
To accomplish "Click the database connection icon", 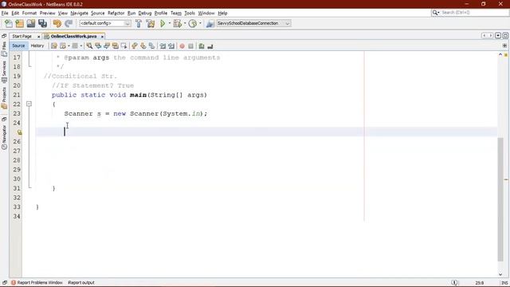I will tap(210, 23).
